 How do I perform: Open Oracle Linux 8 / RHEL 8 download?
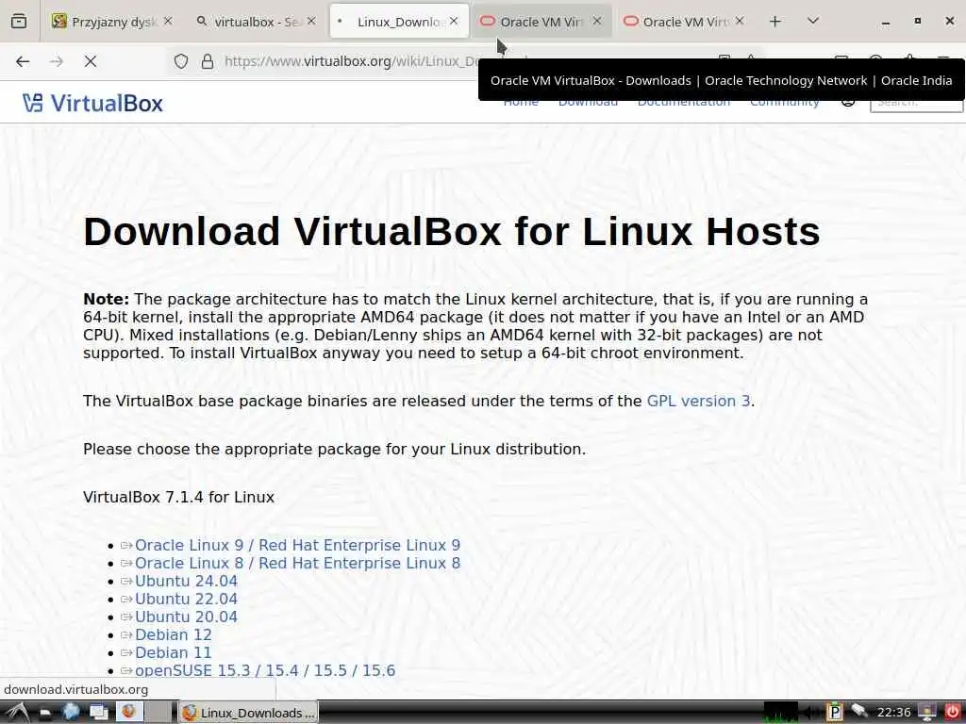coord(297,564)
